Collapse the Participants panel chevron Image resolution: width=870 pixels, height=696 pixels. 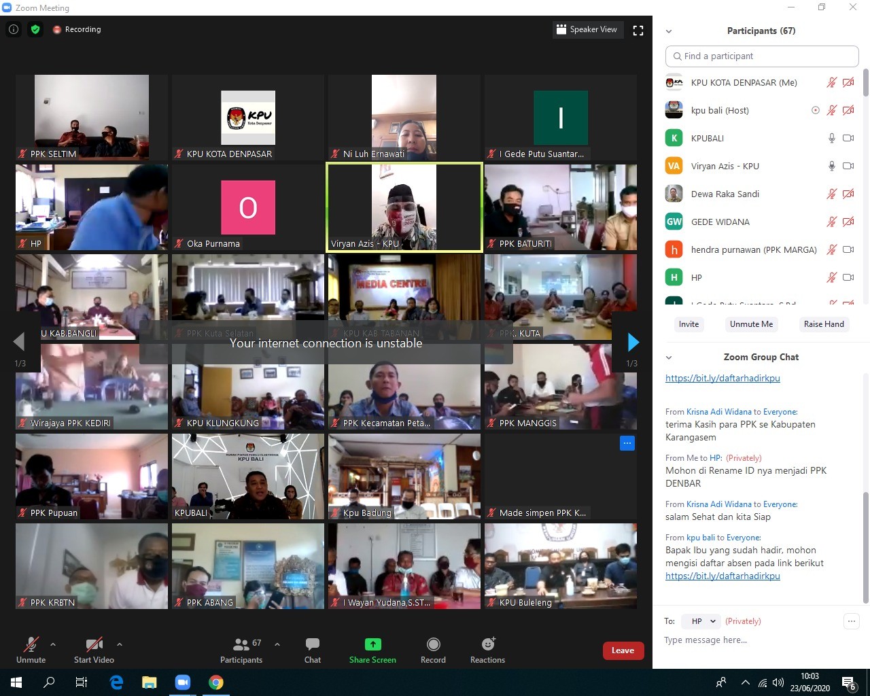click(669, 31)
